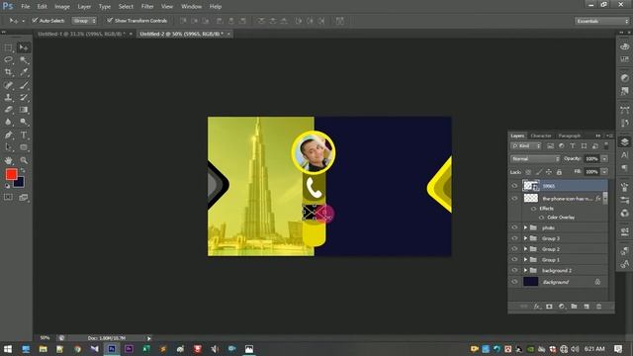Image resolution: width=633 pixels, height=356 pixels.
Task: Select the Path Selection tool
Action: click(x=9, y=147)
